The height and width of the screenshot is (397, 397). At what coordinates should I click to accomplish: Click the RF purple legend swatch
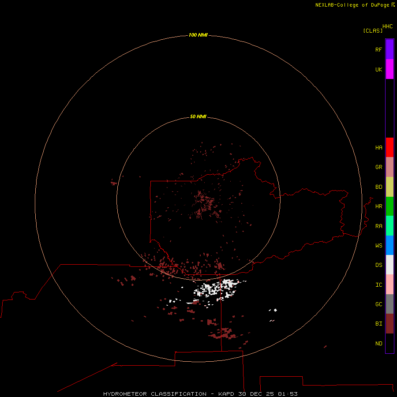pos(390,49)
